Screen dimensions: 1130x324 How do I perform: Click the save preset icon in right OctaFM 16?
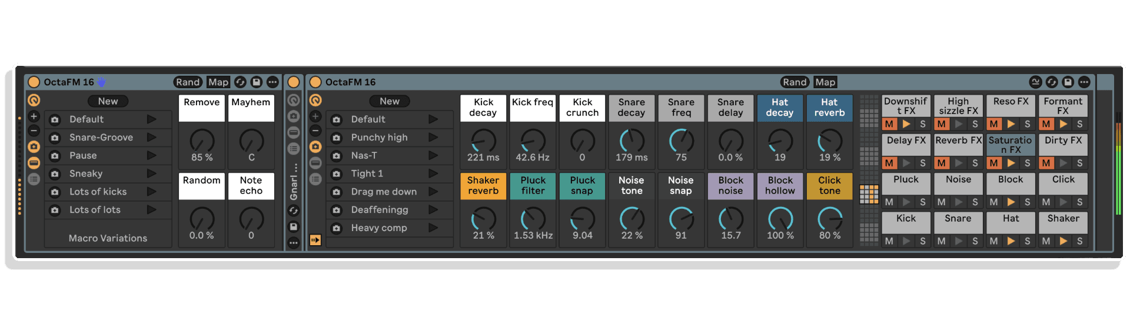(x=1068, y=82)
